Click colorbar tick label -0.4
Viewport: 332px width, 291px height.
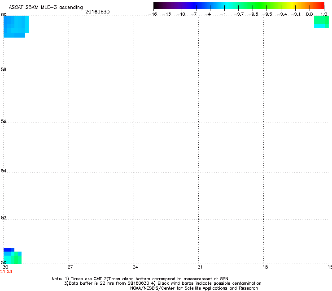point(282,14)
